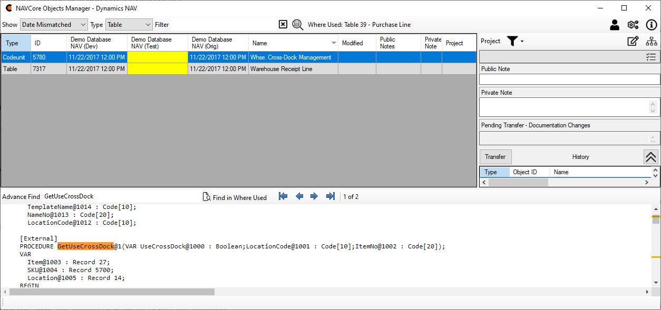Collapse the History panel with double chevron

coord(651,157)
